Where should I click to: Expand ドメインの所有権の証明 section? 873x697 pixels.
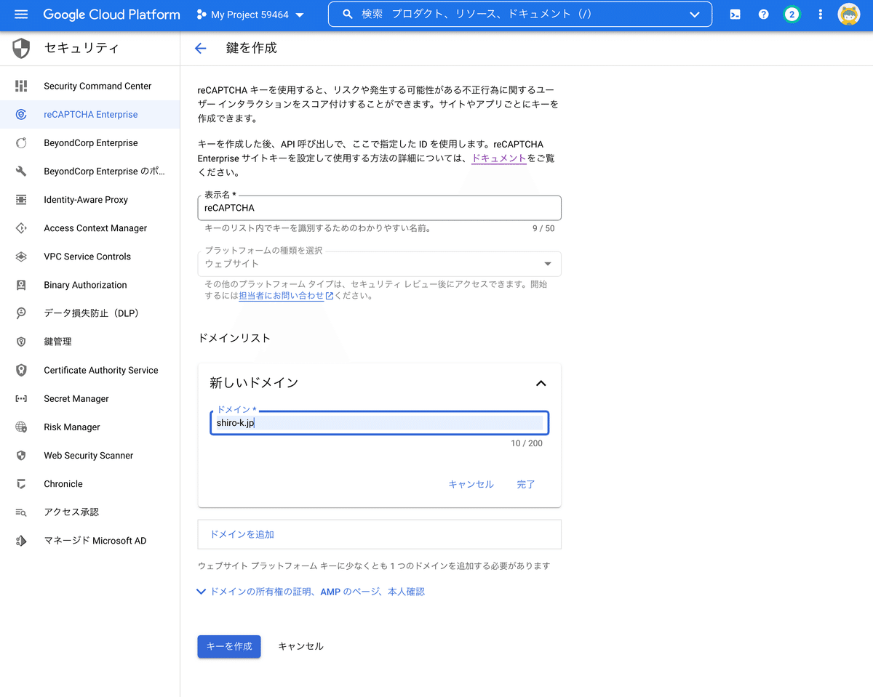pyautogui.click(x=311, y=592)
